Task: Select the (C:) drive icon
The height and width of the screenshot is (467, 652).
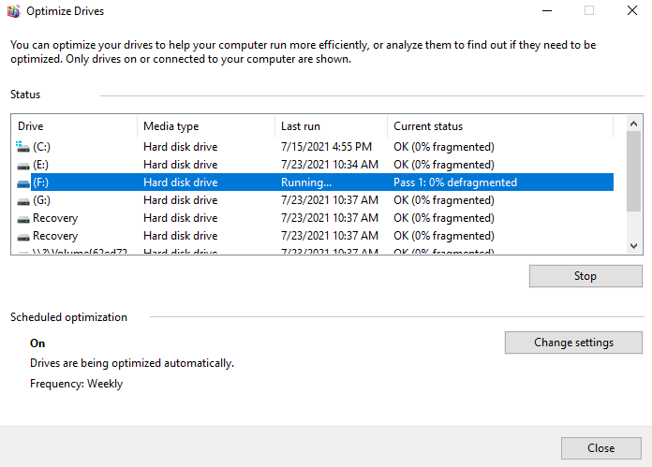Action: click(23, 147)
